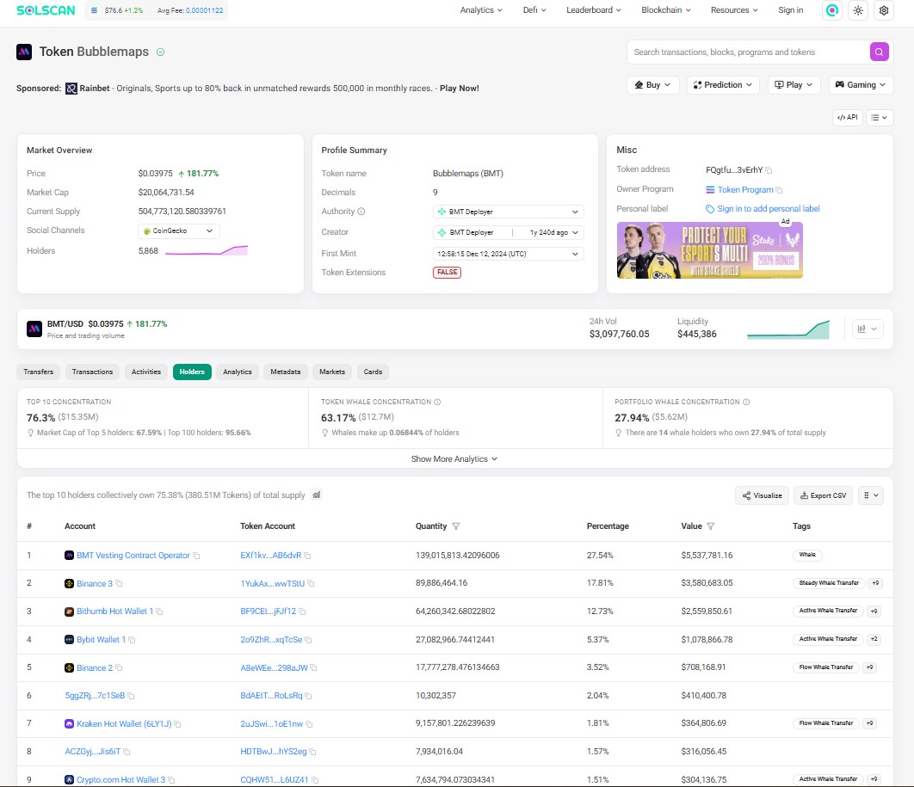This screenshot has height=787, width=914.
Task: Click the teal circular network icon in header
Action: (832, 10)
